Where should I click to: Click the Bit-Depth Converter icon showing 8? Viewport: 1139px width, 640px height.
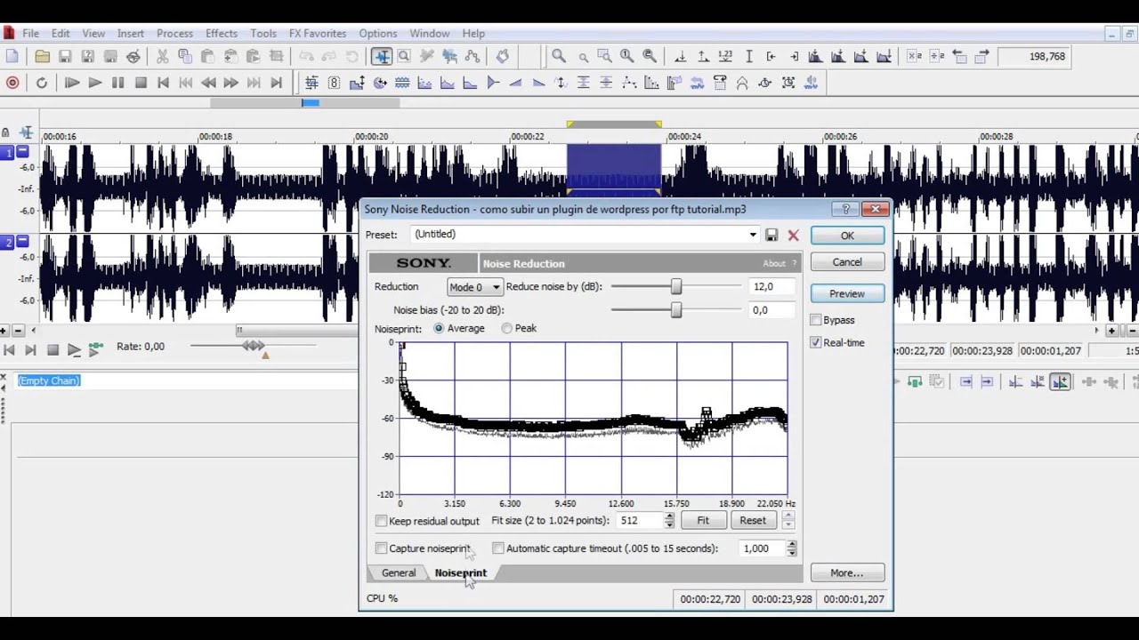pyautogui.click(x=334, y=83)
